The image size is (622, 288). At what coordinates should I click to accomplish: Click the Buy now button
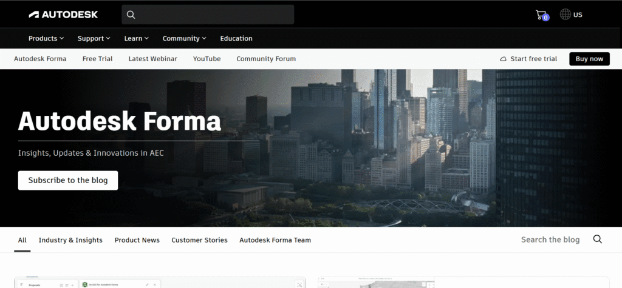589,59
